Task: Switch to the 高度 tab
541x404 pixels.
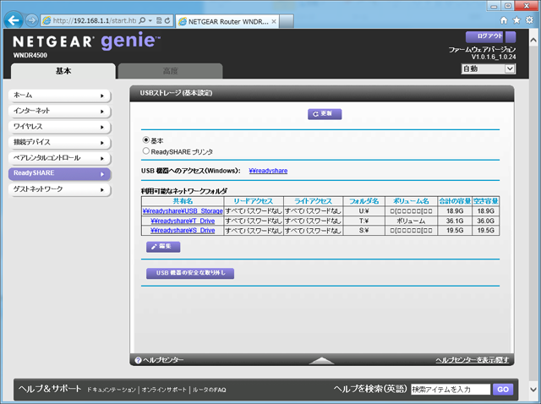Action: click(170, 72)
